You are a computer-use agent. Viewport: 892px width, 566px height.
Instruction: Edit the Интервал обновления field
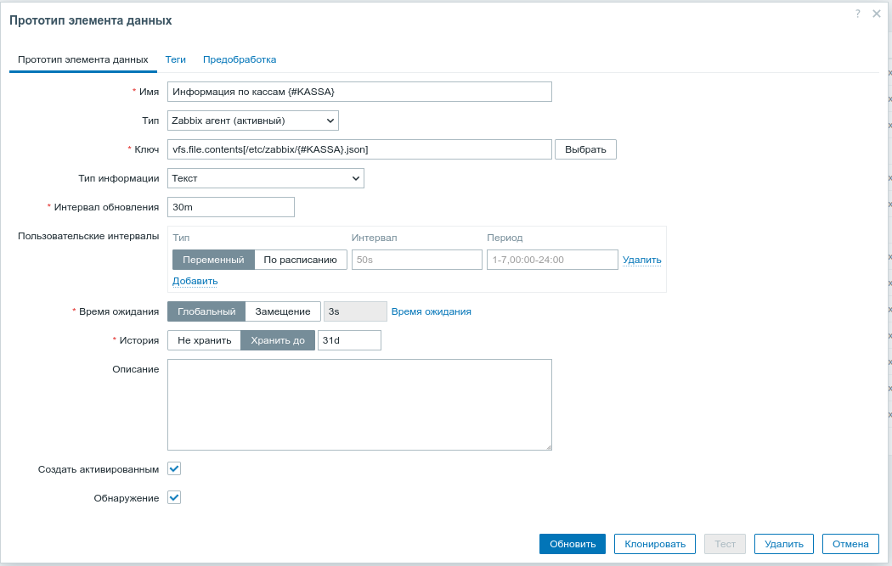231,207
